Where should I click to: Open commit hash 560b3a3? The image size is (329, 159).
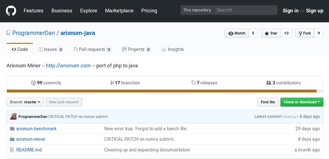(290, 117)
